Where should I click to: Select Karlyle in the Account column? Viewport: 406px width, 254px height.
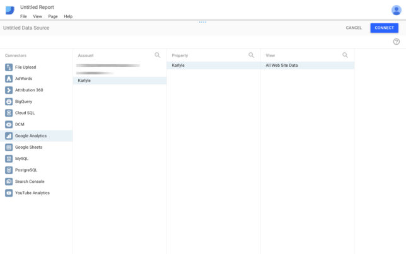pyautogui.click(x=120, y=81)
